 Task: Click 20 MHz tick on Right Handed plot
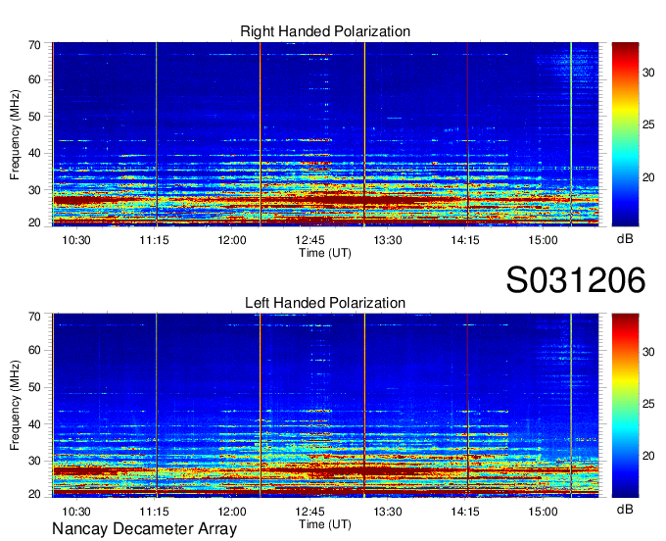(x=34, y=222)
